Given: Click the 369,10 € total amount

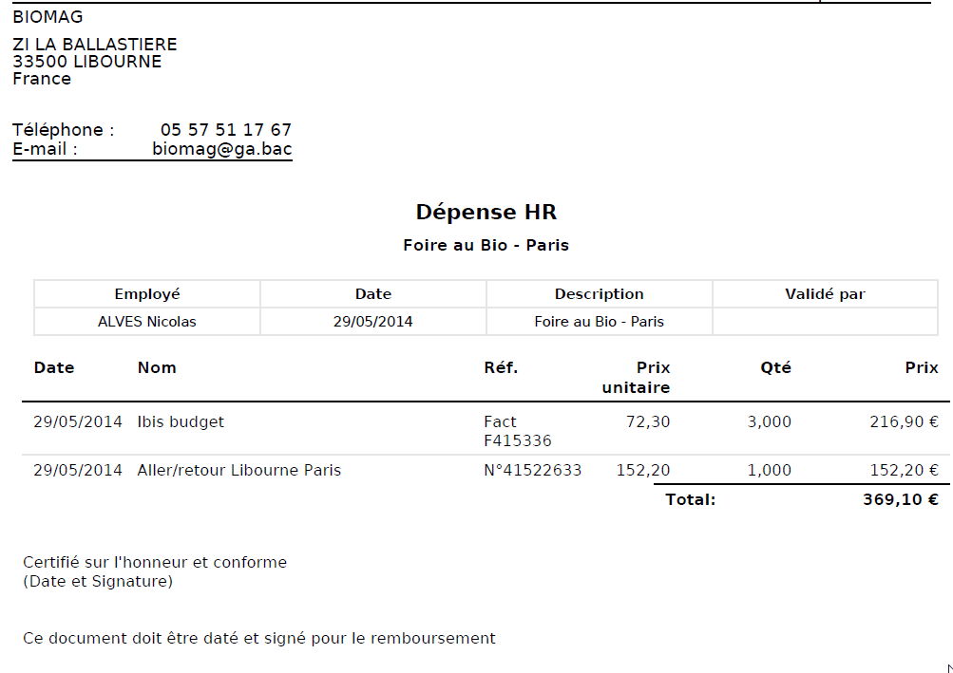Looking at the screenshot, I should pyautogui.click(x=900, y=500).
